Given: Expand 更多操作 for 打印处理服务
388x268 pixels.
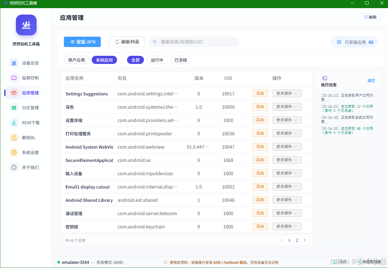Looking at the screenshot, I should [x=287, y=133].
